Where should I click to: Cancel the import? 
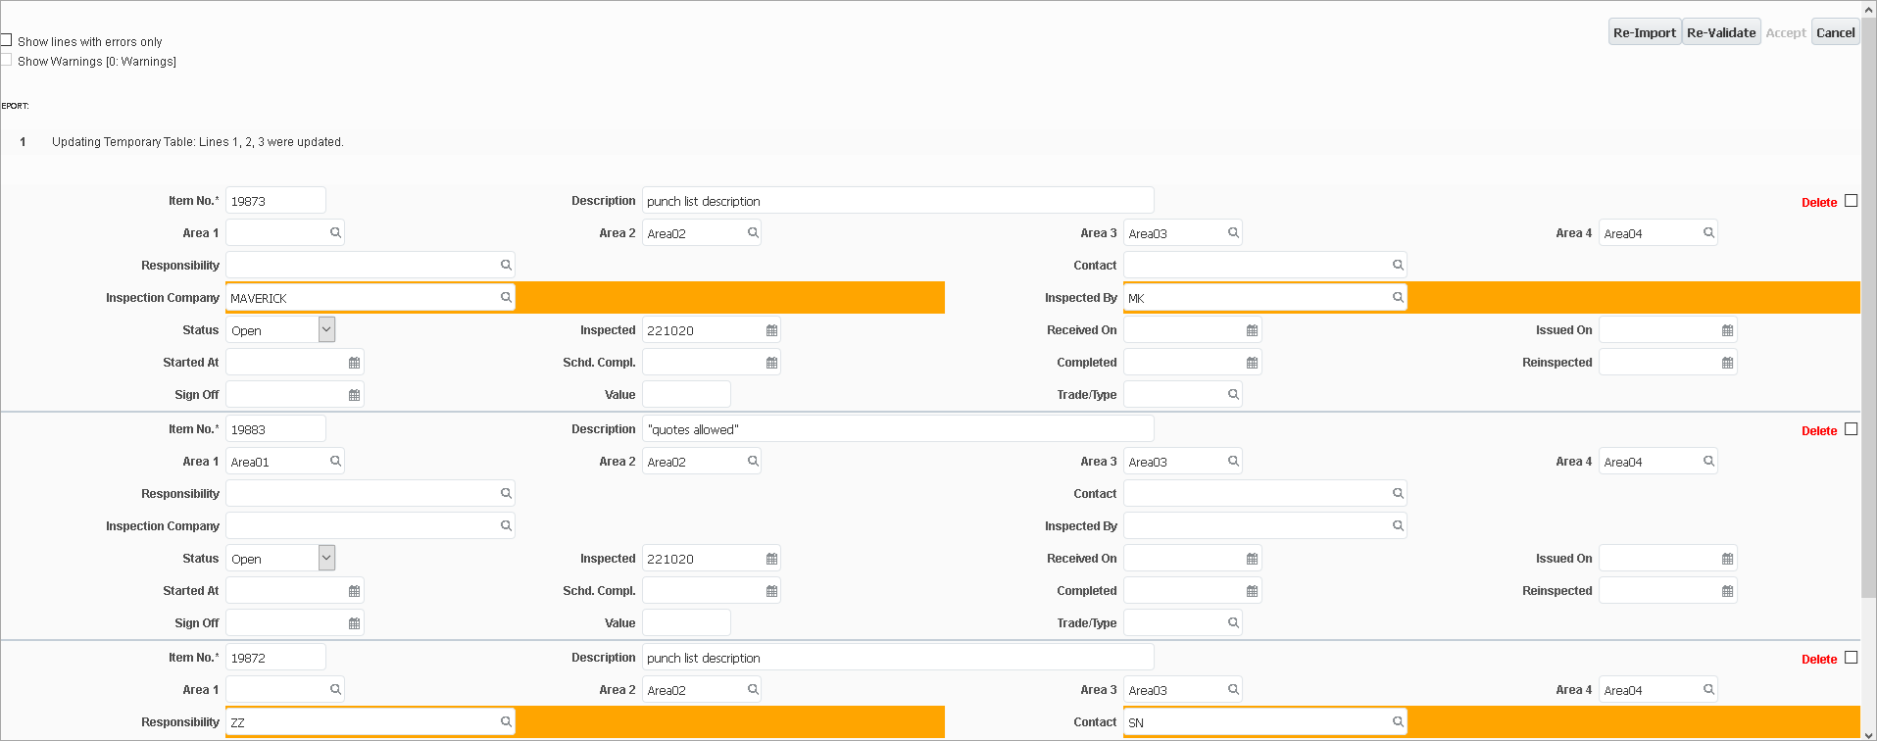click(x=1835, y=32)
